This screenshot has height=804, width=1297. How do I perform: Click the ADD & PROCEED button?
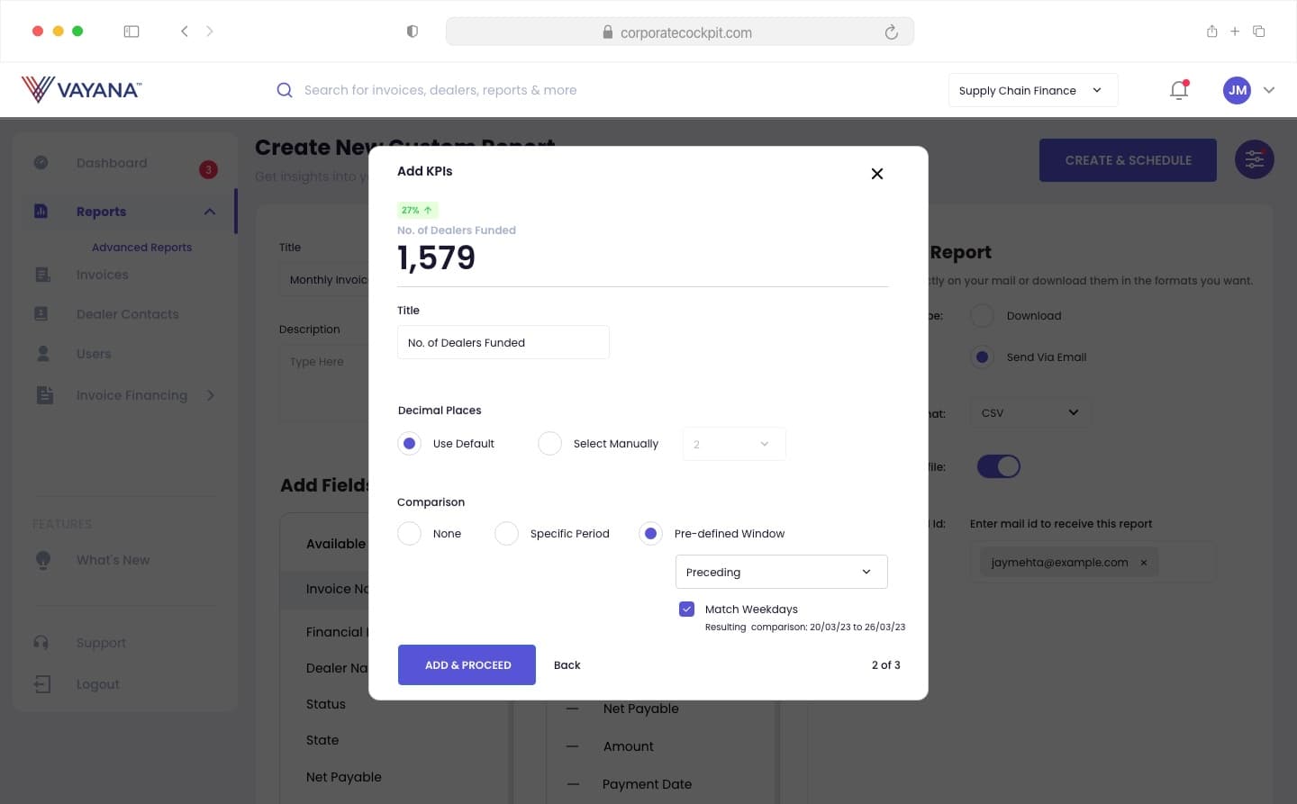pyautogui.click(x=467, y=665)
